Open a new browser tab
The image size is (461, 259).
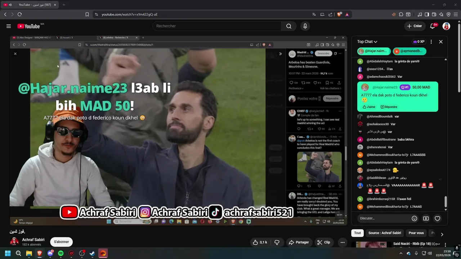[64, 5]
